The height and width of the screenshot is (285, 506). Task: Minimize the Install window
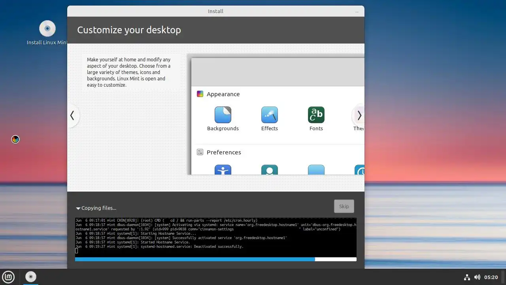click(357, 11)
